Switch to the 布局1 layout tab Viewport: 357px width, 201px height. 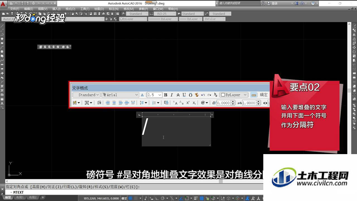(20, 197)
